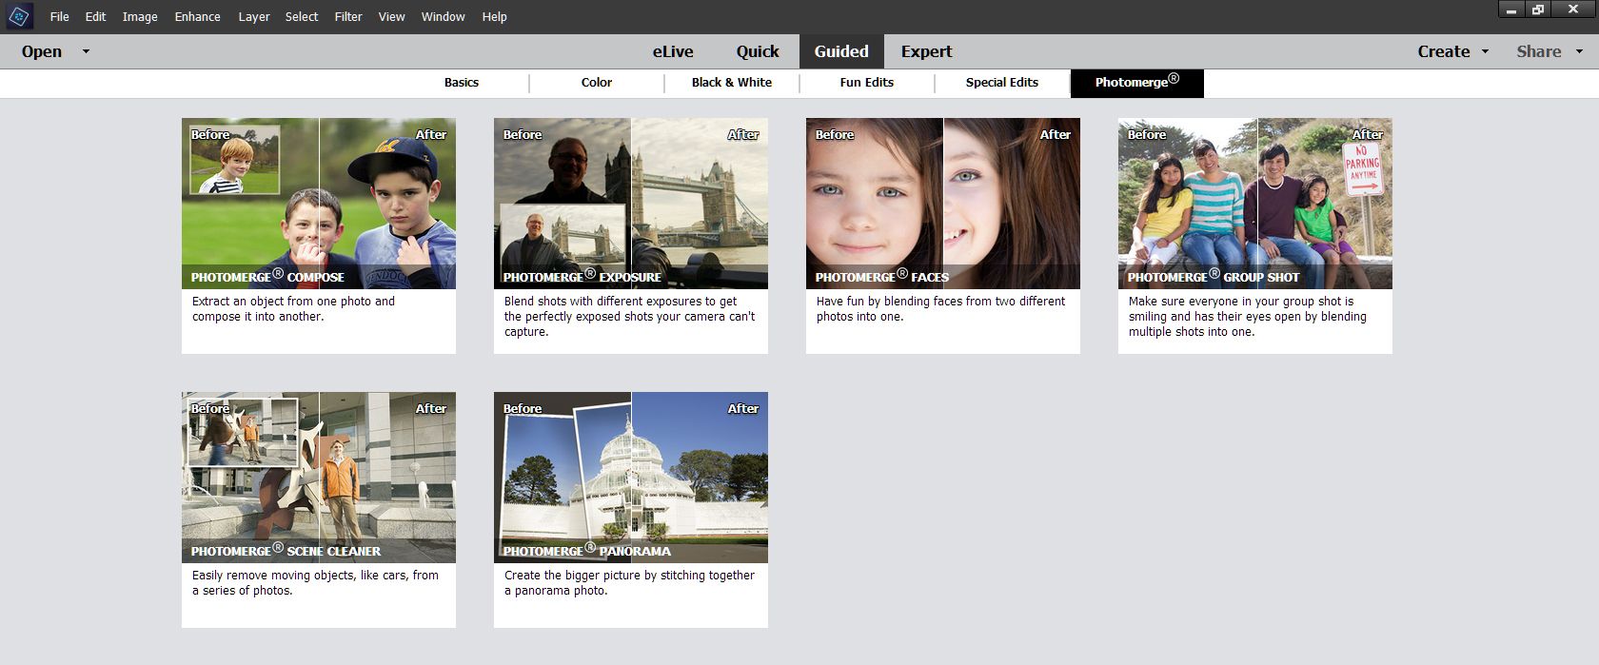Open the Edit menu

coord(95,17)
